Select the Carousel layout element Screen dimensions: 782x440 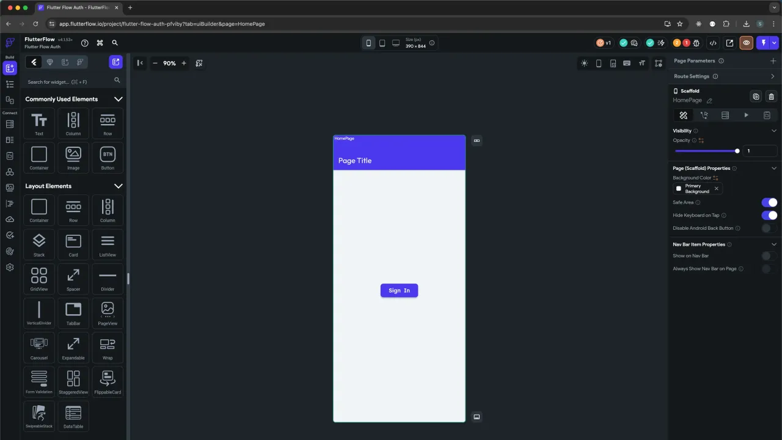[x=39, y=347]
